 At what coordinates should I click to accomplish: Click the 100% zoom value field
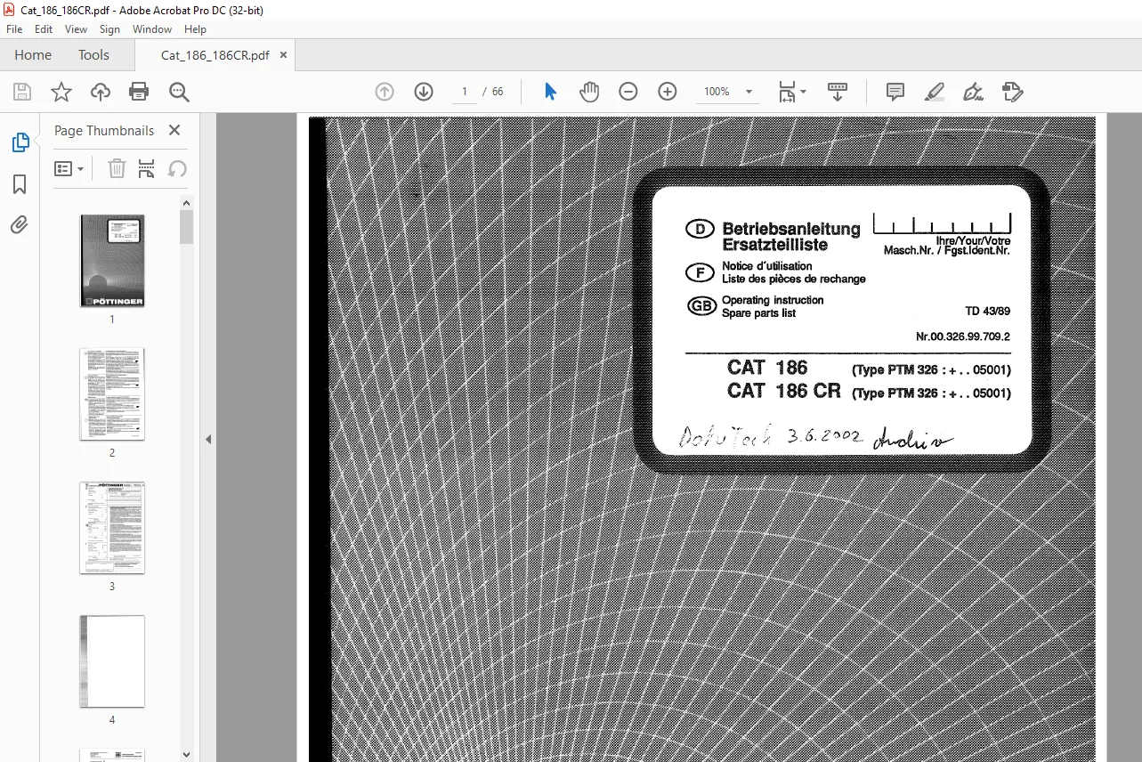[717, 92]
